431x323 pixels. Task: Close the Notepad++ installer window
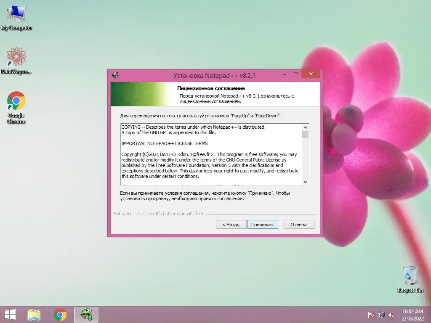311,74
